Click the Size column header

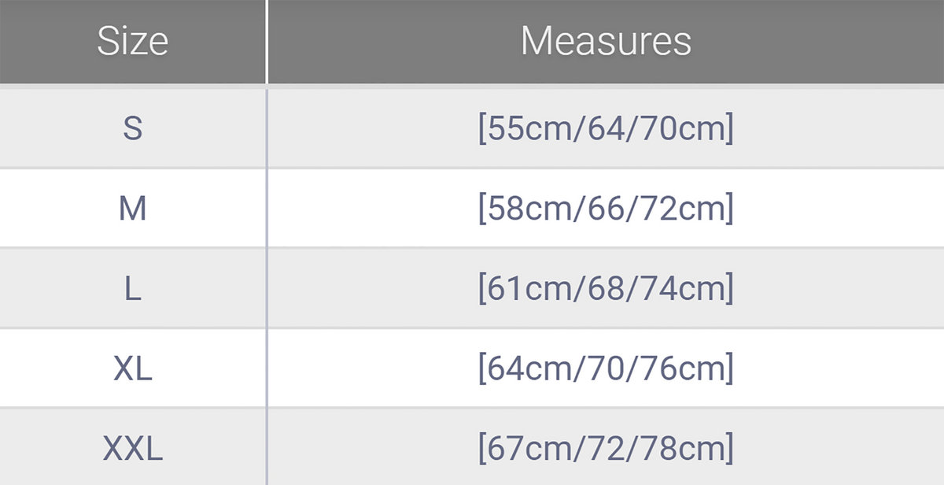[132, 41]
